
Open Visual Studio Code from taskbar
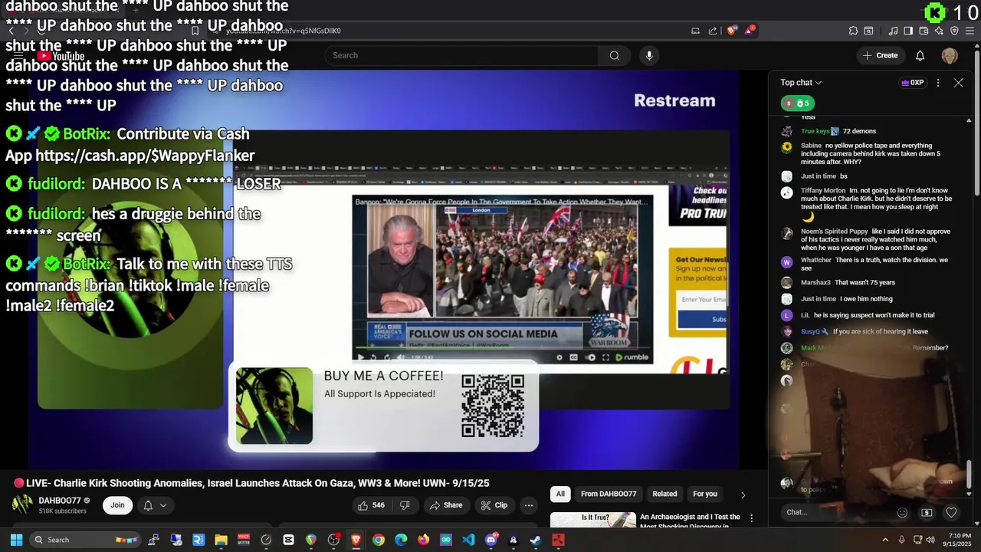[468, 540]
